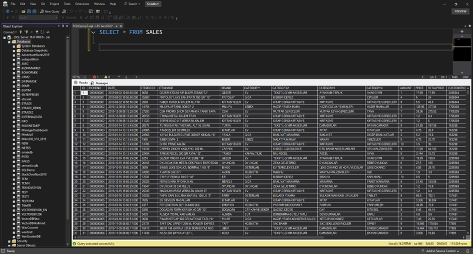473x254 pixels.
Task: Click the PREVIEW button
Action: (x=460, y=11)
